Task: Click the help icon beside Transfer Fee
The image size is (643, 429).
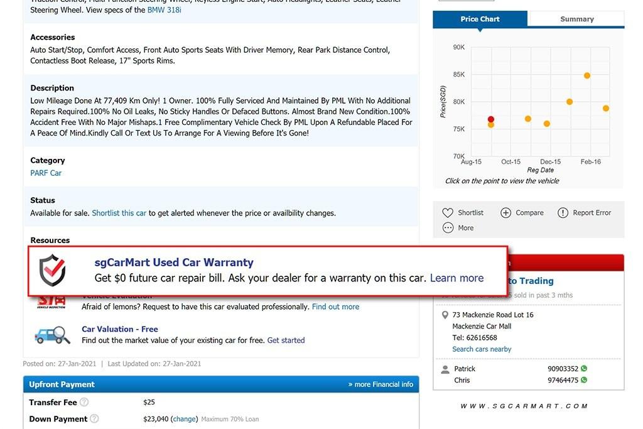Action: coord(84,402)
